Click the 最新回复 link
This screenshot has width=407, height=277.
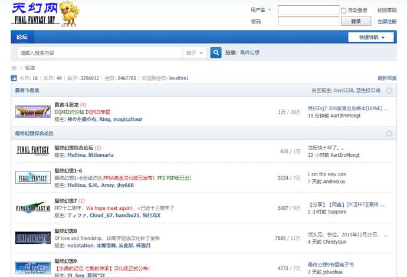[387, 78]
